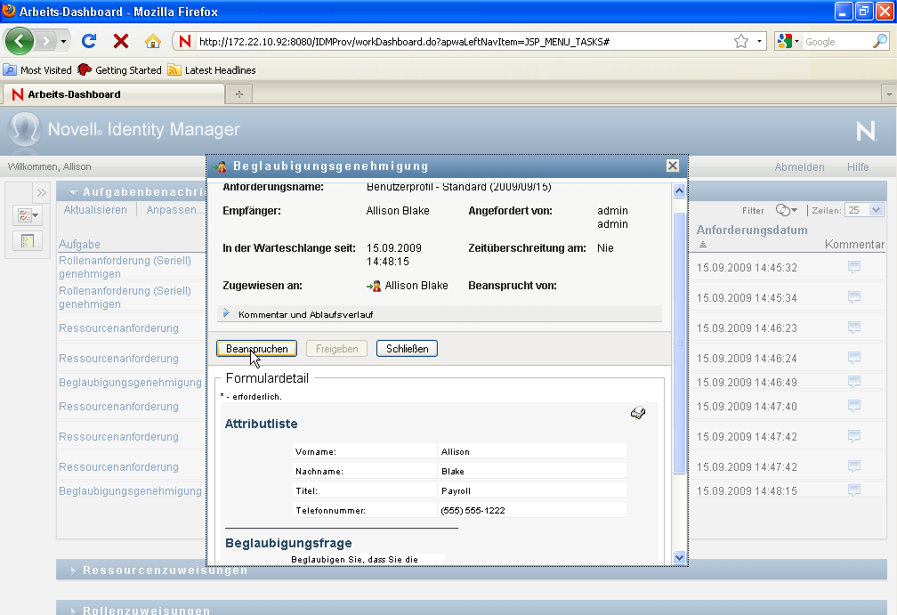Viewport: 897px width, 615px height.
Task: Click the search magnifier icon
Action: tap(880, 41)
